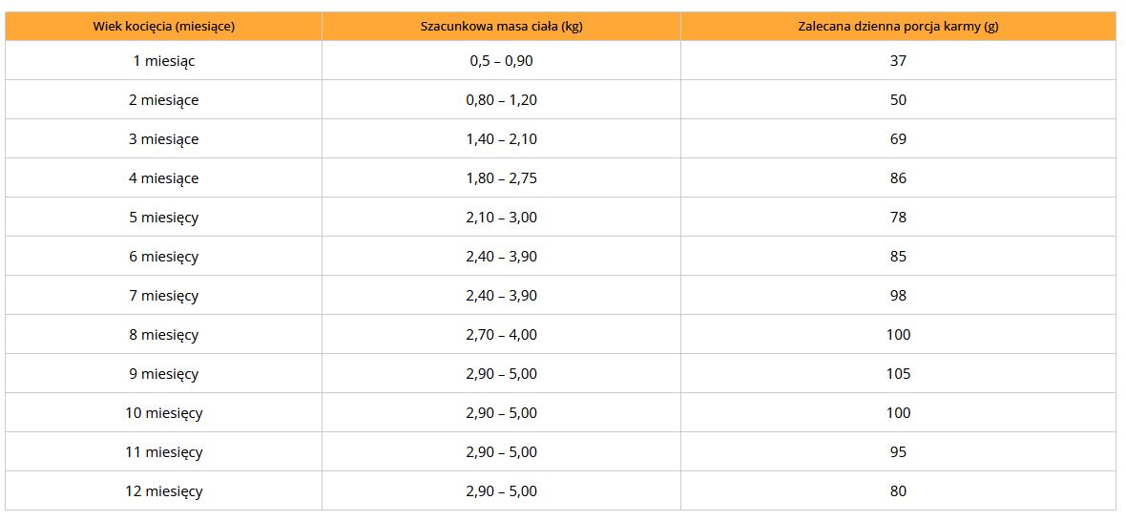Click the 98 g portion value
This screenshot has height=521, width=1126.
click(x=898, y=296)
